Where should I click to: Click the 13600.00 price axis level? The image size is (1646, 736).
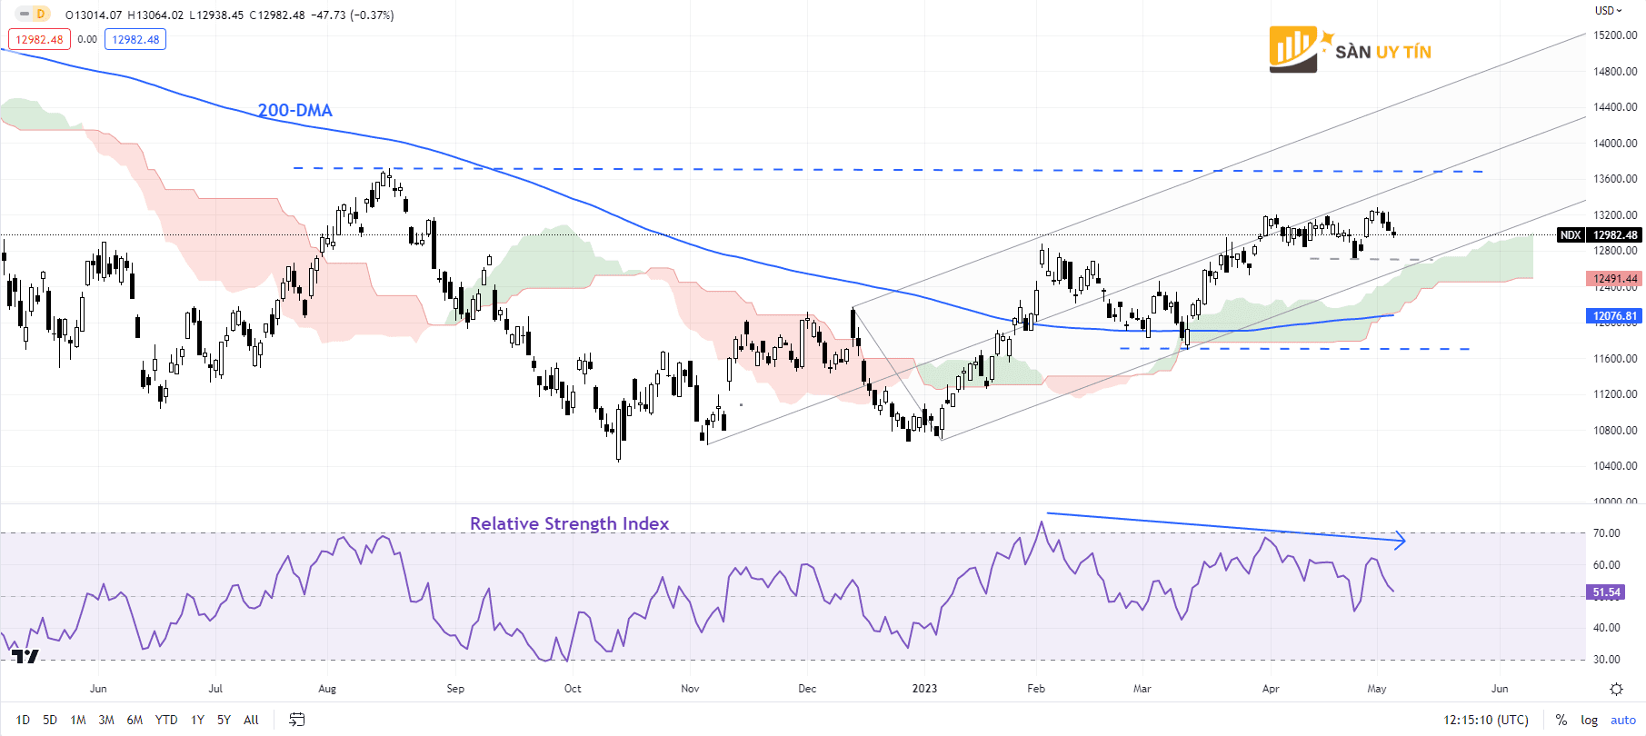pyautogui.click(x=1615, y=179)
